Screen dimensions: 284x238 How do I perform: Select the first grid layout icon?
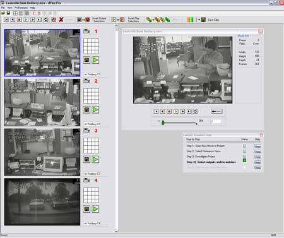coord(15,13)
